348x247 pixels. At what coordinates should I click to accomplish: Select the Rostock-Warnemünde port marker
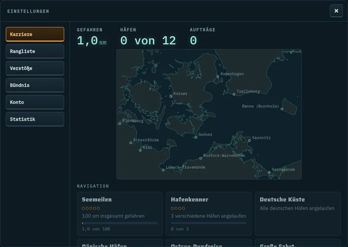(x=201, y=158)
